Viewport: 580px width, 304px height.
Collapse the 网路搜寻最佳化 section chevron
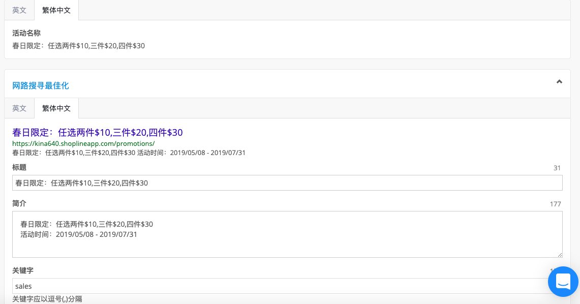pos(559,82)
